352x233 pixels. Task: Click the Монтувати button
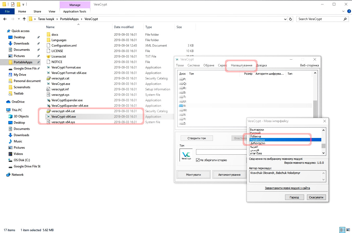click(193, 174)
